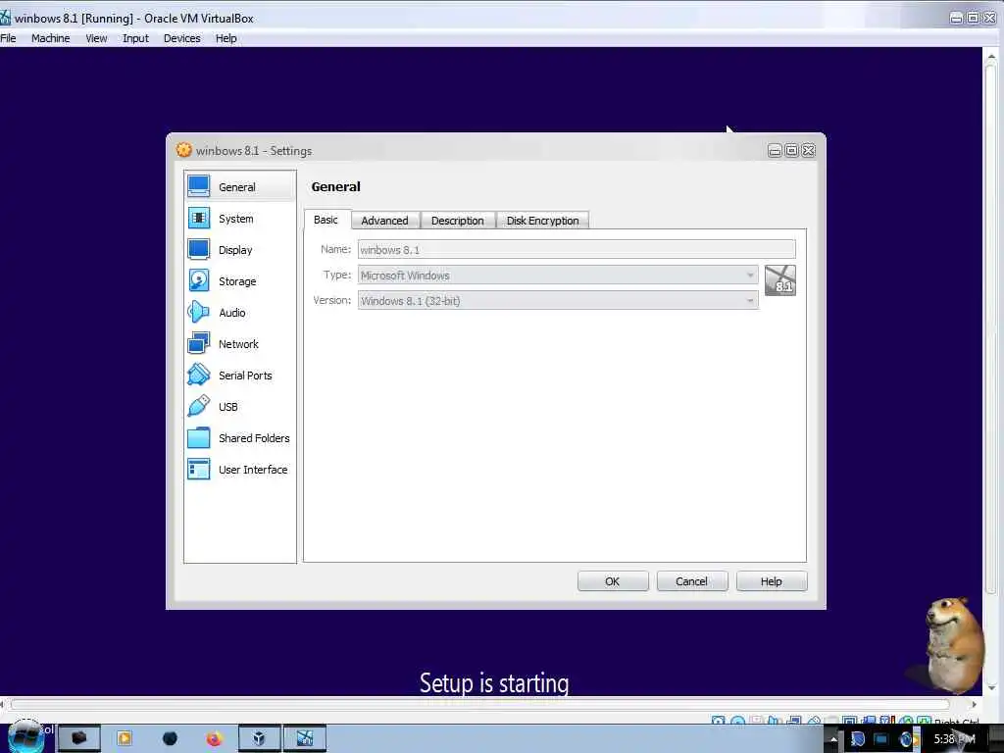The width and height of the screenshot is (1004, 753).
Task: Click the "Setup is starting" text
Action: (x=494, y=683)
